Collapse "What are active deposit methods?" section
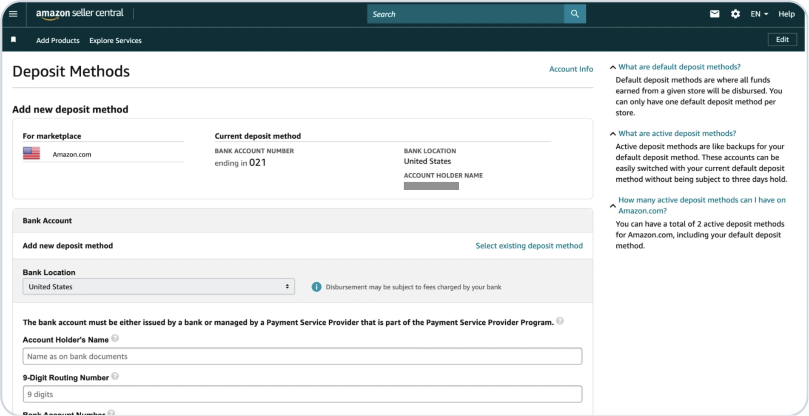Image resolution: width=809 pixels, height=416 pixels. (x=612, y=134)
